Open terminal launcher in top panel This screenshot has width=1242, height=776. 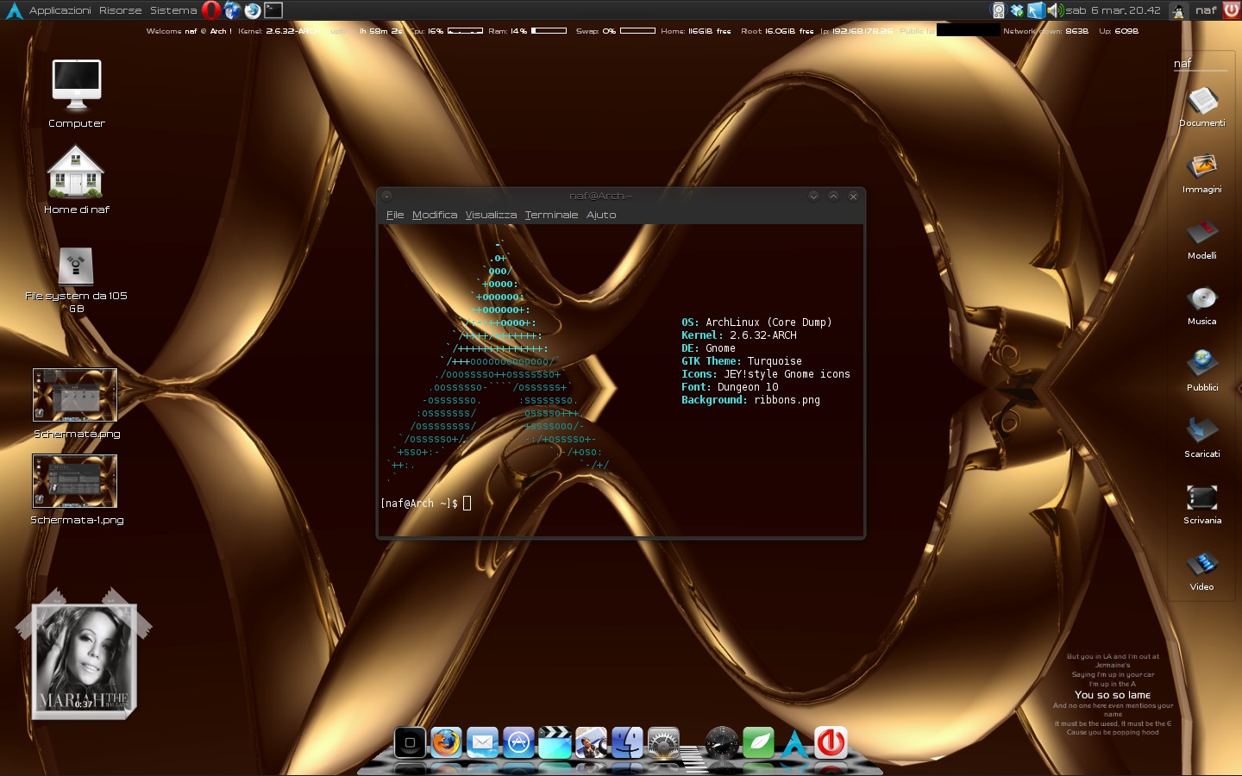(273, 10)
